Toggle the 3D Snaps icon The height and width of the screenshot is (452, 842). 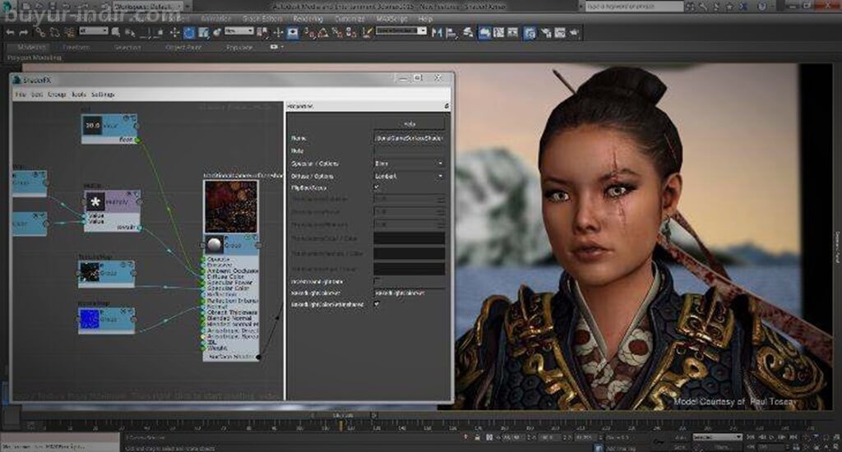pyautogui.click(x=310, y=33)
